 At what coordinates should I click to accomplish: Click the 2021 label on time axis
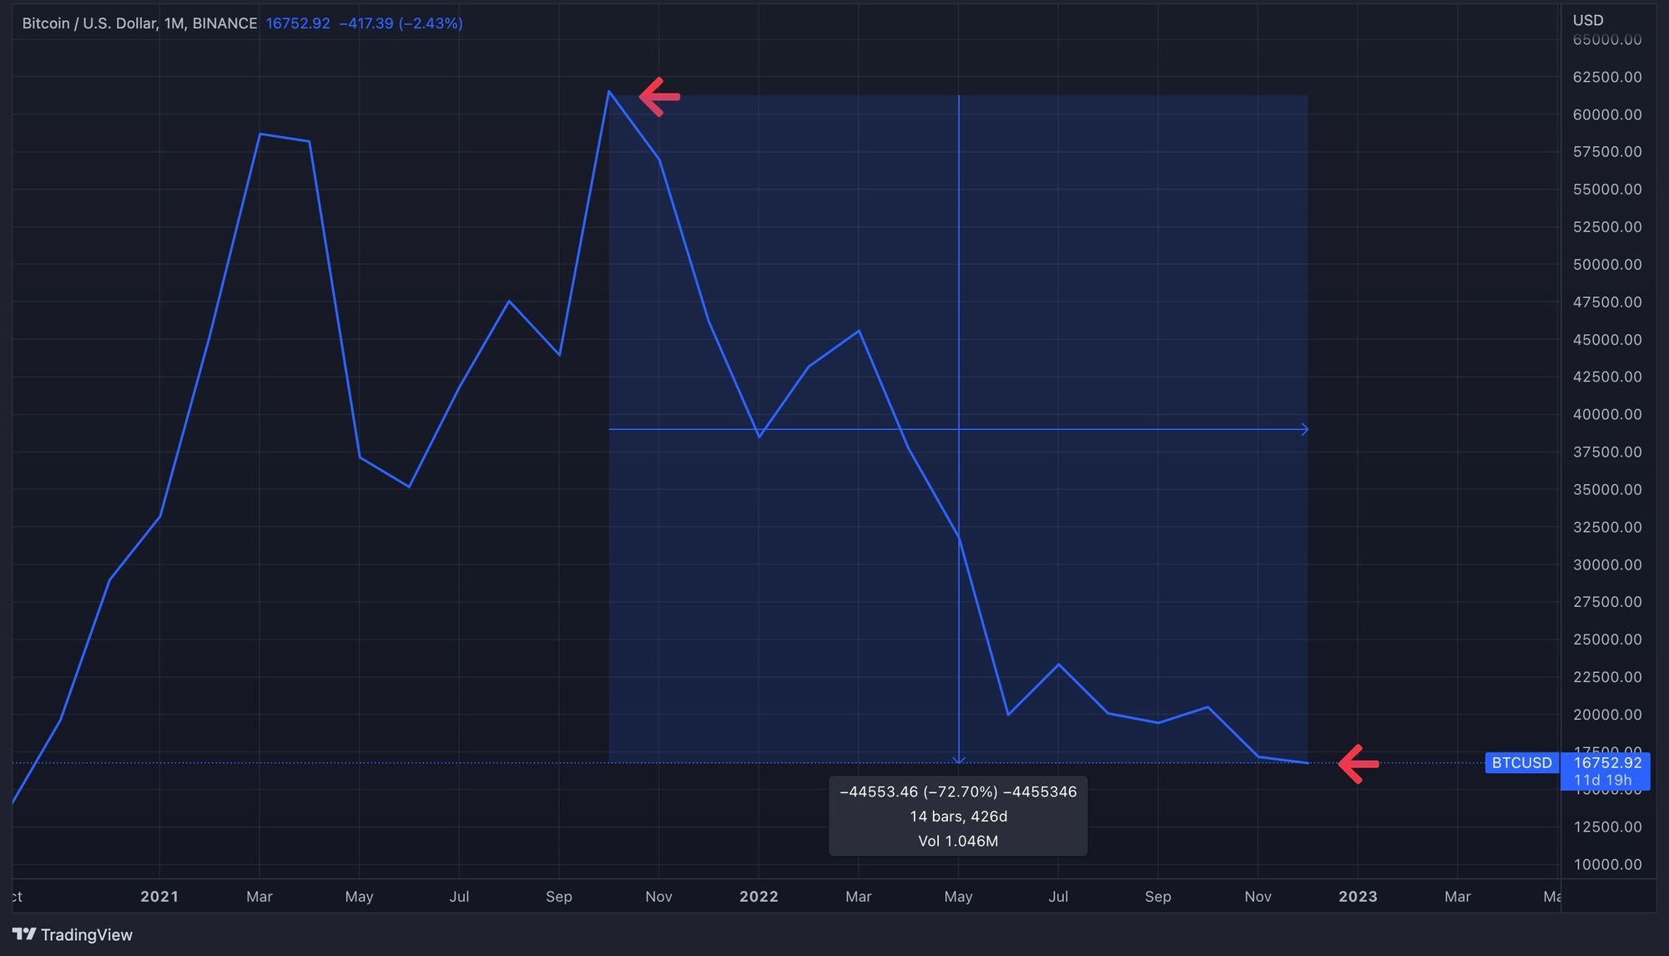[x=159, y=897]
